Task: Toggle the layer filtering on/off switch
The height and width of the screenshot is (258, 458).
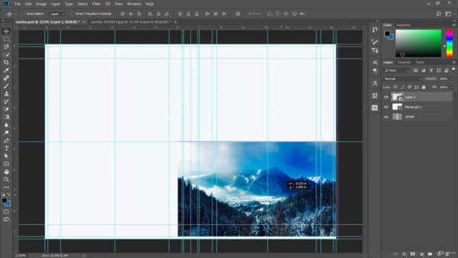Action: (x=453, y=70)
